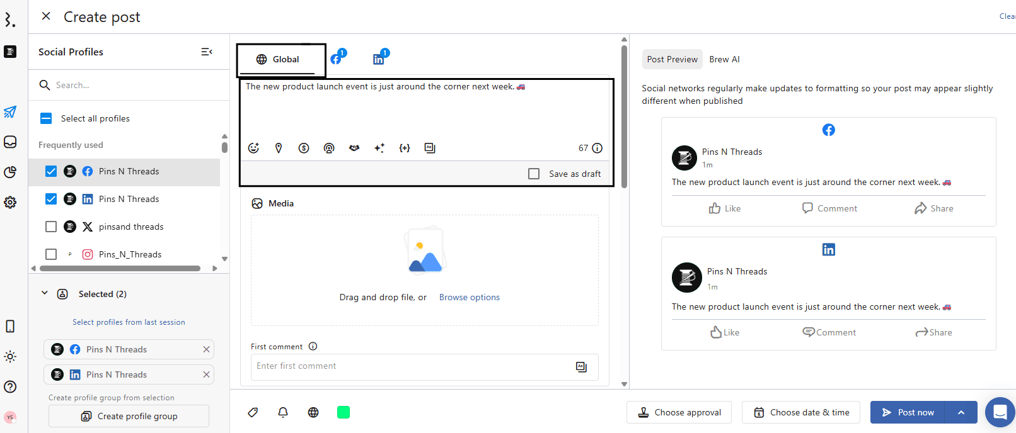Image resolution: width=1016 pixels, height=433 pixels.
Task: Click the Browse options link
Action: tap(469, 297)
